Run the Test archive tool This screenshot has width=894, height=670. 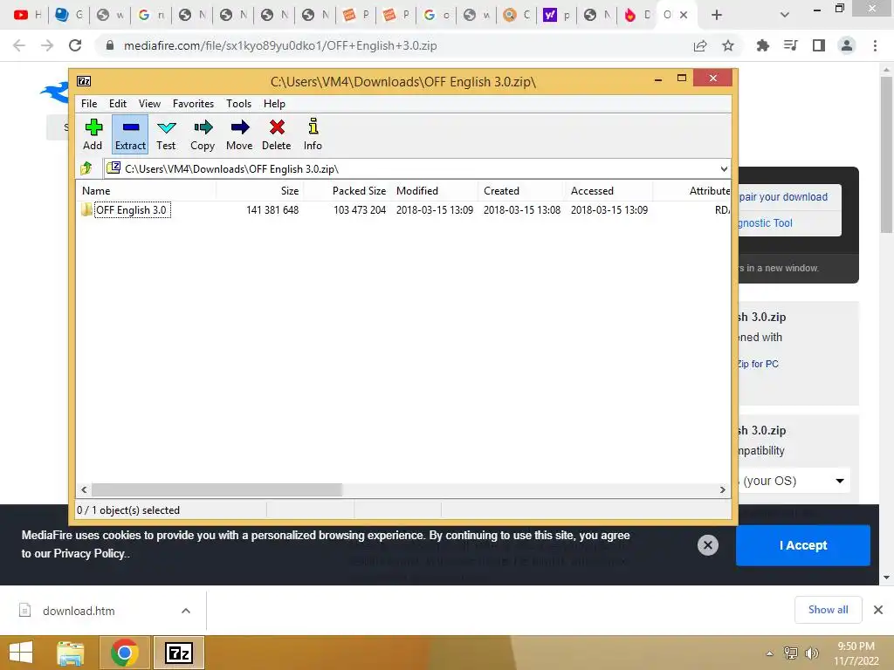(x=166, y=134)
